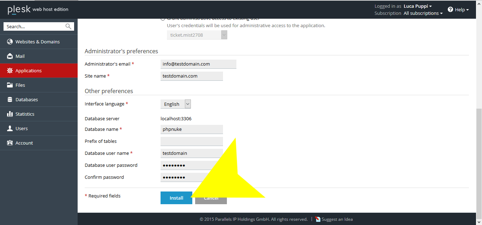Click the Suggest an Idea link
Image resolution: width=482 pixels, height=225 pixels.
click(337, 219)
